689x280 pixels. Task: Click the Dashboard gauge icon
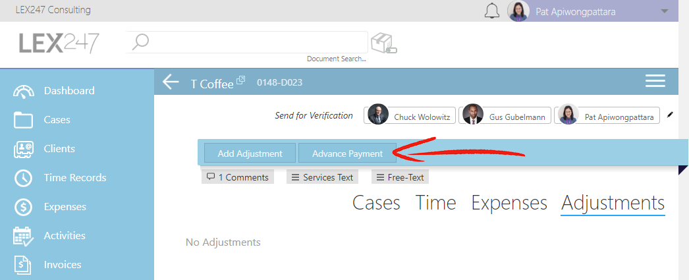coord(23,91)
